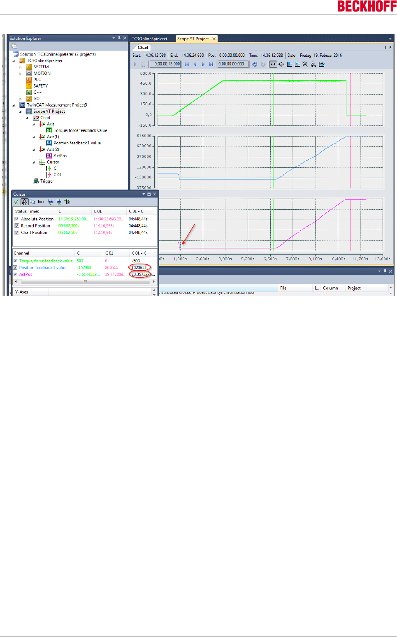The height and width of the screenshot is (637, 397).
Task: Switch to the TC3OnlineSpielerei tab
Action: [149, 39]
